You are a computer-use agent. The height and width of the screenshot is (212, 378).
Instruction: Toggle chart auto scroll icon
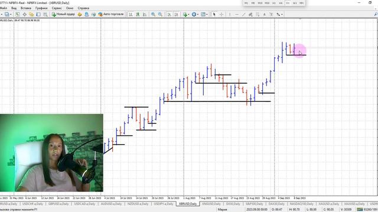pos(170,14)
